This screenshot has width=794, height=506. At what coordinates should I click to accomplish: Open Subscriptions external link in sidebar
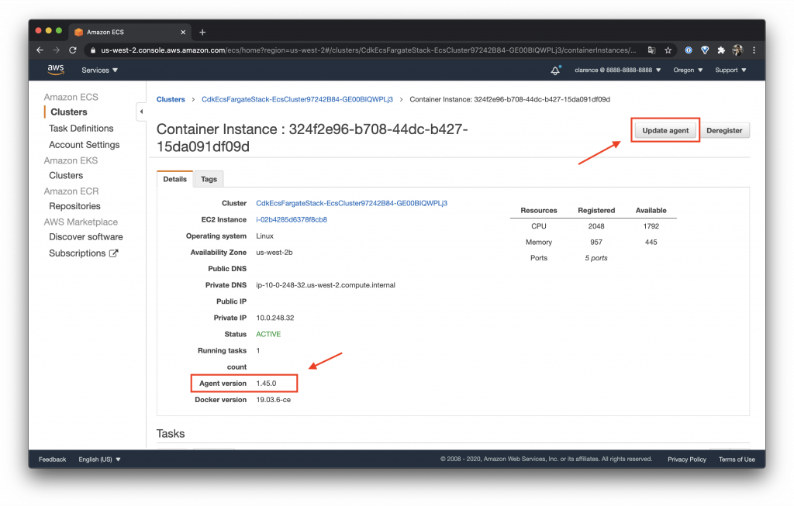coord(83,253)
